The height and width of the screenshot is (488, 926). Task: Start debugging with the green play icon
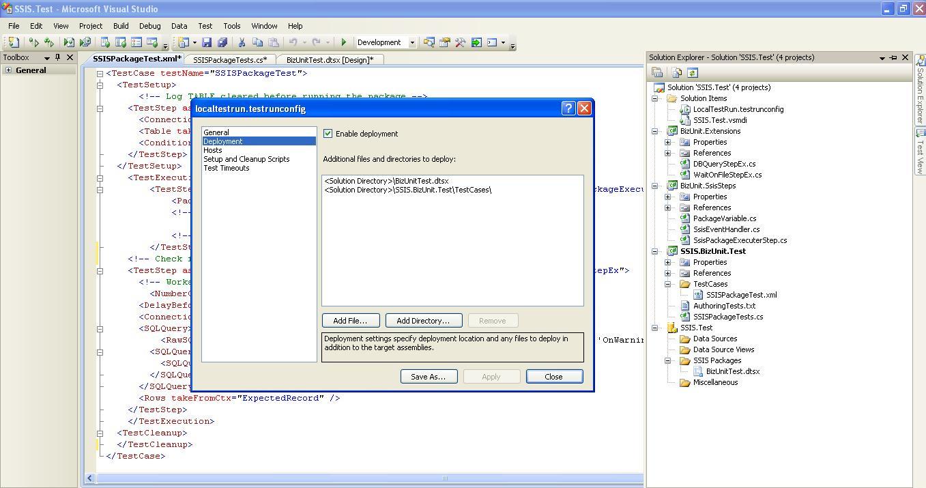click(345, 42)
